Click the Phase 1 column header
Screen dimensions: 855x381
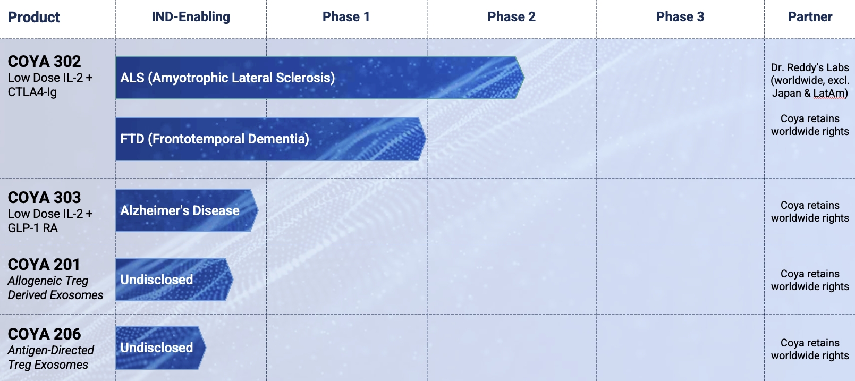pos(346,17)
